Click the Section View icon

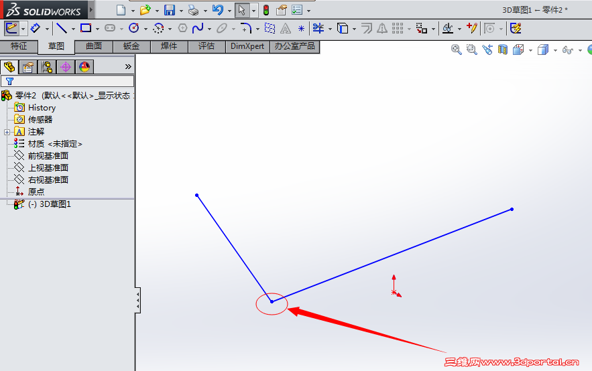(503, 50)
